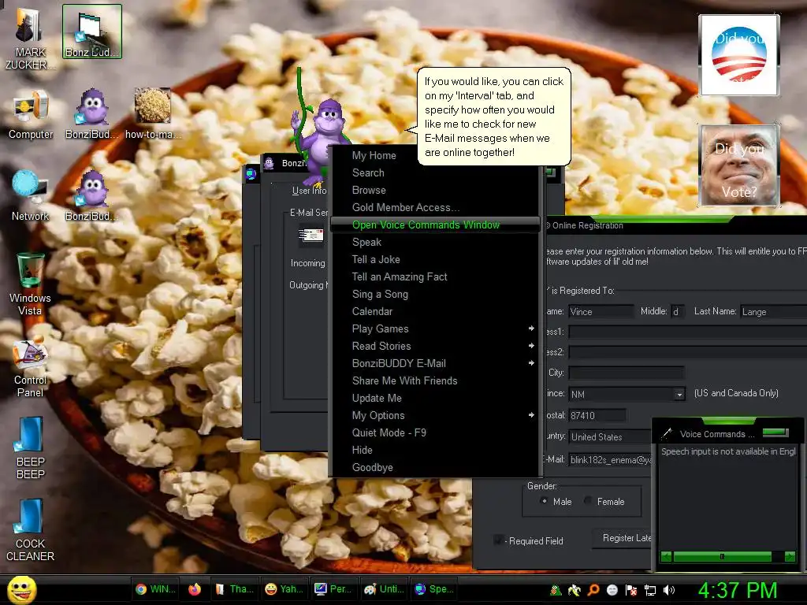Open the BEEP BEEP shortcut
Viewport: 807px width, 605px height.
(30, 447)
